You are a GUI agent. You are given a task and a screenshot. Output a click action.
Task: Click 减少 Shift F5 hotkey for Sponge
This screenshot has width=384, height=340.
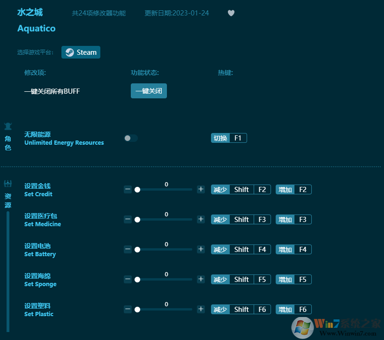pos(241,279)
